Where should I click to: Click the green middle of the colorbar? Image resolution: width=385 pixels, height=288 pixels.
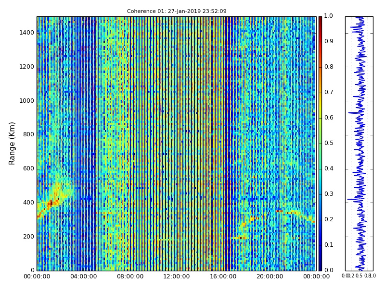tap(320, 144)
